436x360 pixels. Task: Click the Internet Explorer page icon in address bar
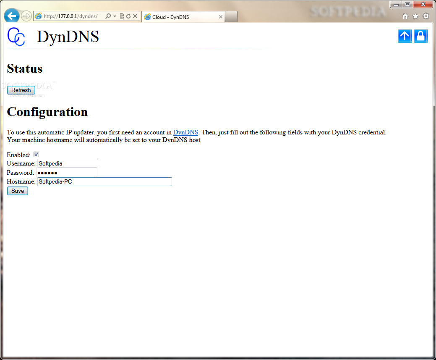tap(38, 16)
